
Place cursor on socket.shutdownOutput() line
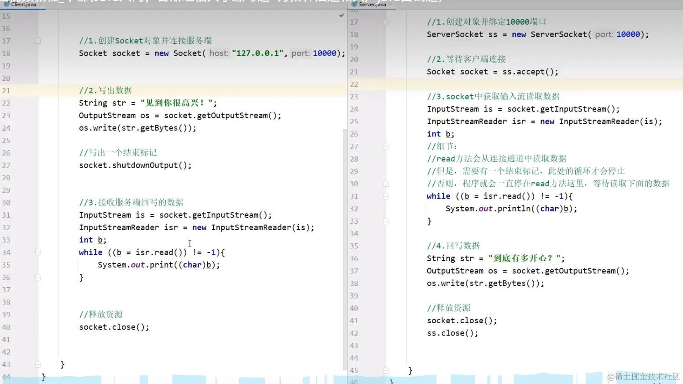[135, 165]
